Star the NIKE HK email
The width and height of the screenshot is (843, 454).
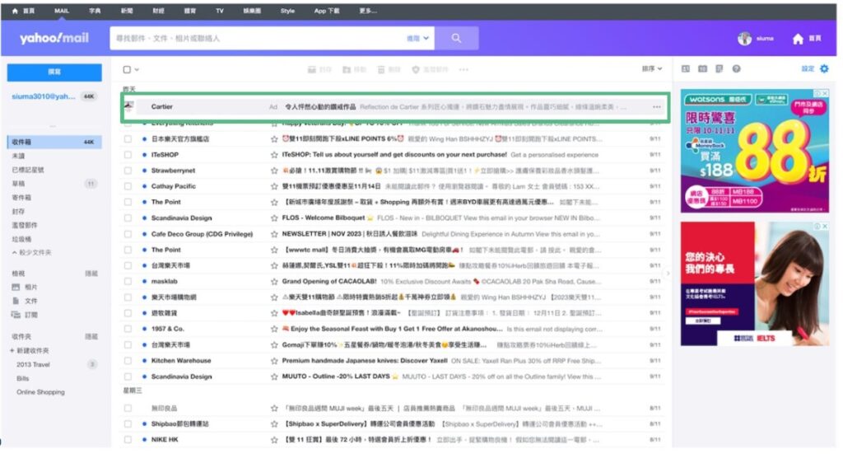(274, 440)
